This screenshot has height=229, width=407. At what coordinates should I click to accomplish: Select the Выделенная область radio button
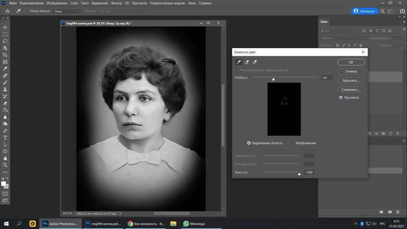(249, 143)
